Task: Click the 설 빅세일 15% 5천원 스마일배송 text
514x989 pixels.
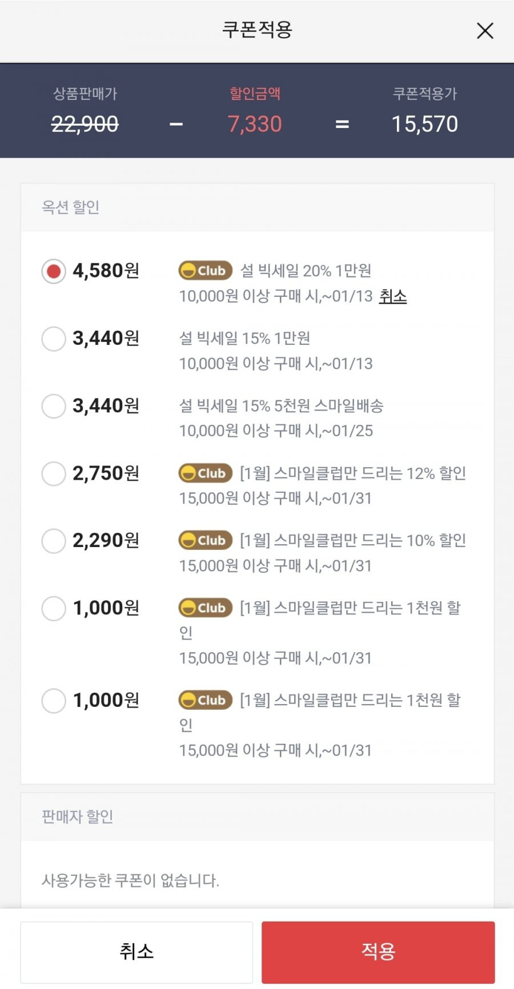Action: click(x=281, y=406)
